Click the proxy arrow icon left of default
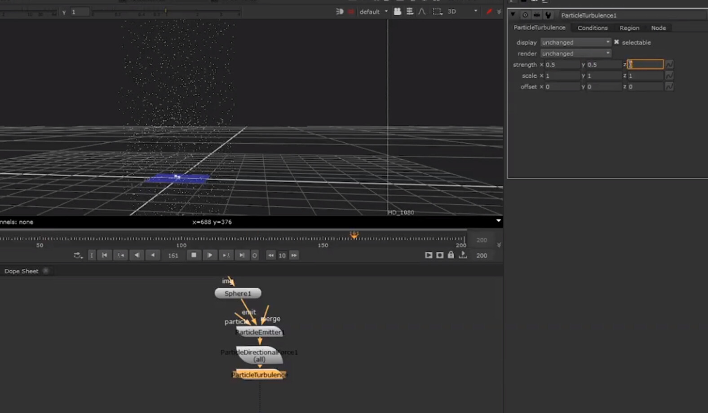The image size is (708, 413). pyautogui.click(x=340, y=11)
